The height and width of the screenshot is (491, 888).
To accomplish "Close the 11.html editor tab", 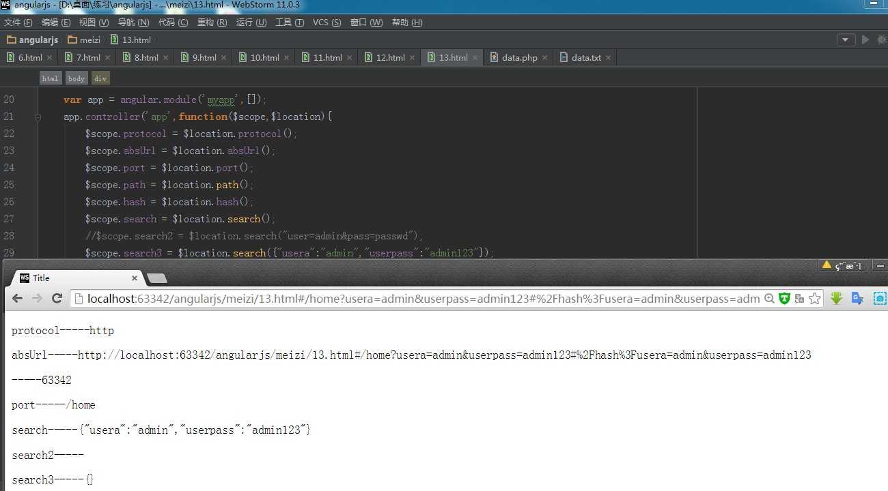I will click(349, 58).
